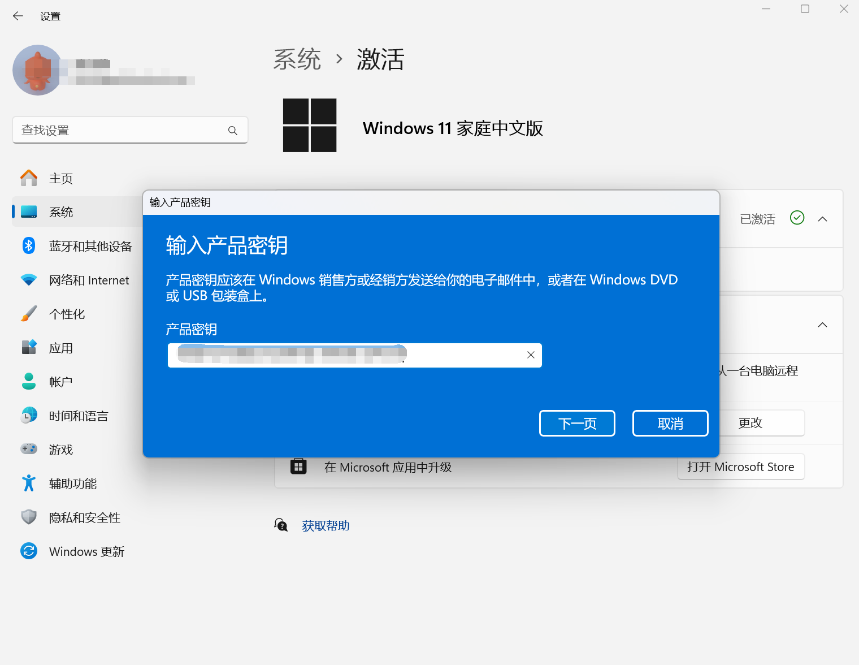Close the Settings window

click(x=844, y=9)
